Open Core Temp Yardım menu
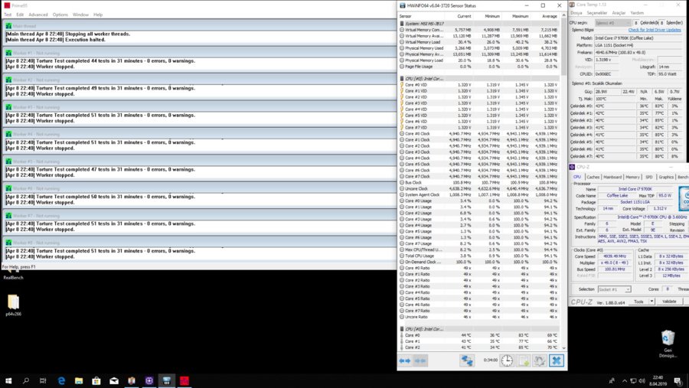Screen dimensions: 689x388 pyautogui.click(x=637, y=13)
